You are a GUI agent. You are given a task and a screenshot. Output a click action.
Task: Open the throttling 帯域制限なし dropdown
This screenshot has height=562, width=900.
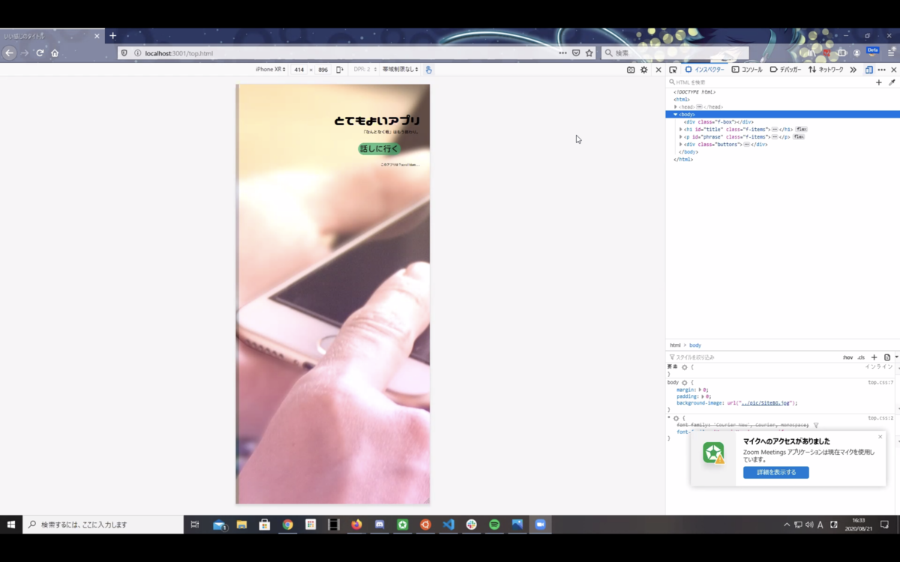point(401,70)
